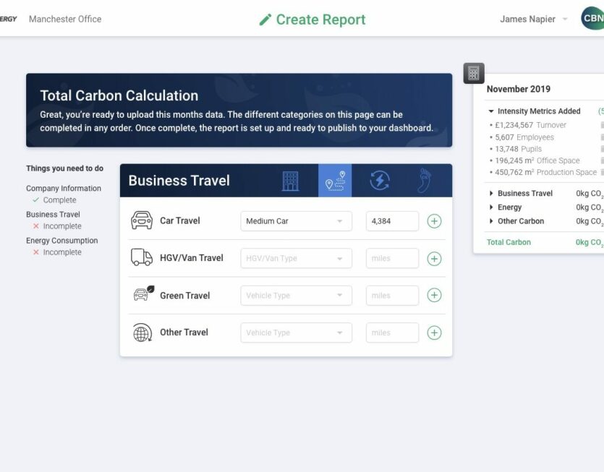604x472 pixels.
Task: Expand Business Travel in summary panel
Action: click(x=492, y=194)
